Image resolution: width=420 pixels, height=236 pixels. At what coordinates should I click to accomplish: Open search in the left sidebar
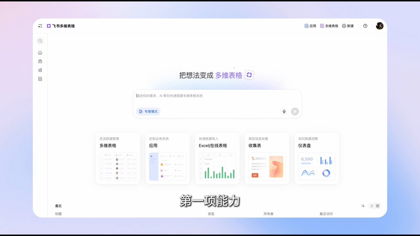point(40,41)
